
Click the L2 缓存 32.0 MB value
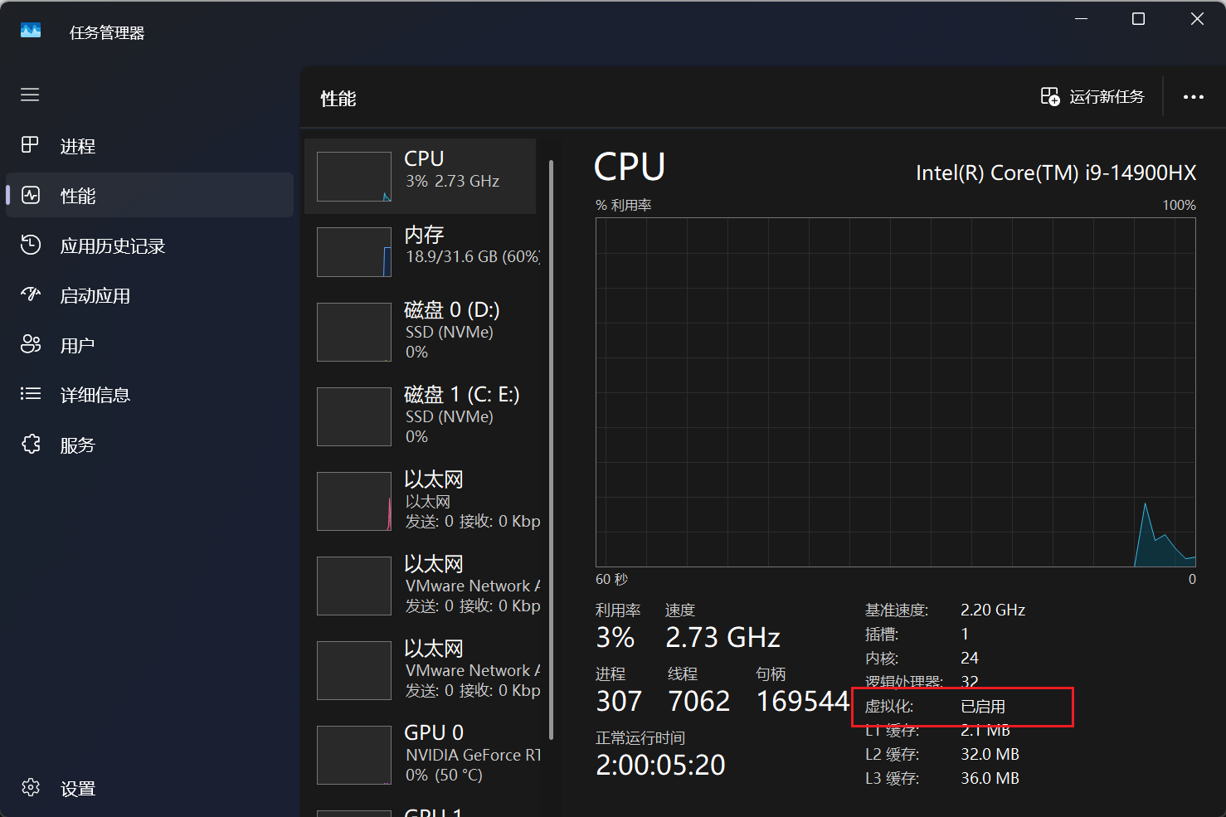click(990, 755)
